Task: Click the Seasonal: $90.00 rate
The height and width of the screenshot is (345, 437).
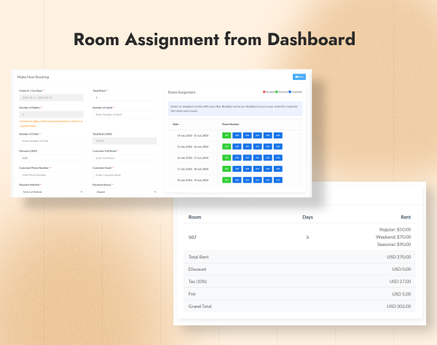Action: (x=394, y=245)
